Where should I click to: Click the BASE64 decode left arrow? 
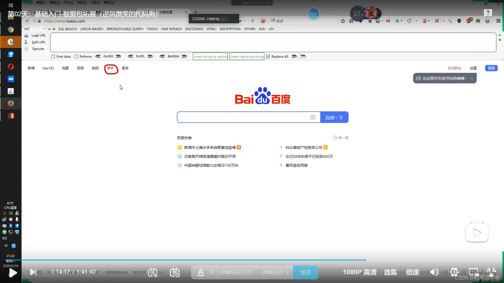(162, 57)
